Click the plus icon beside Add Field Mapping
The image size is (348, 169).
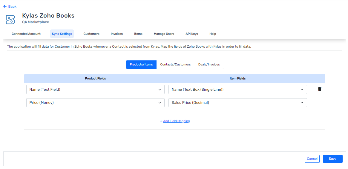point(161,121)
